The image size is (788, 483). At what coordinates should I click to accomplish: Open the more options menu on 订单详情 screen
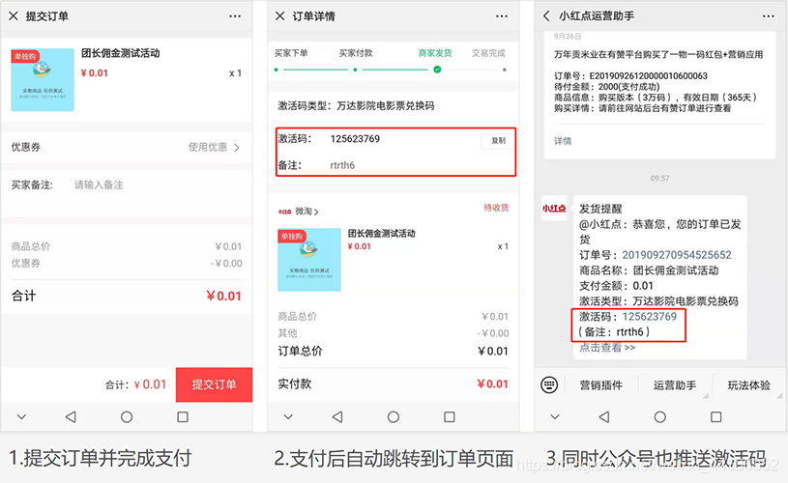(502, 16)
